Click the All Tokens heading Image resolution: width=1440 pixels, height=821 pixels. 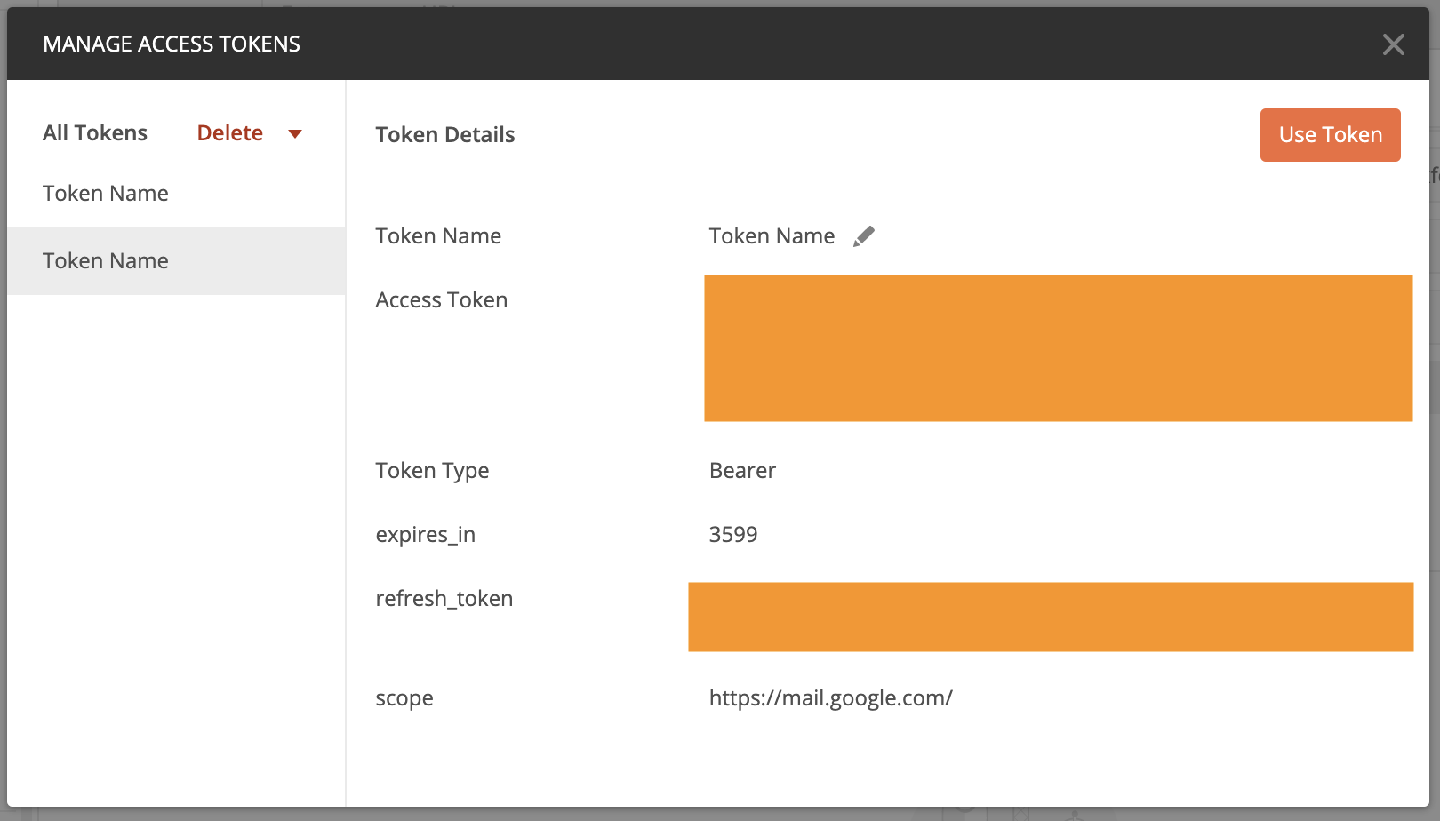point(95,133)
